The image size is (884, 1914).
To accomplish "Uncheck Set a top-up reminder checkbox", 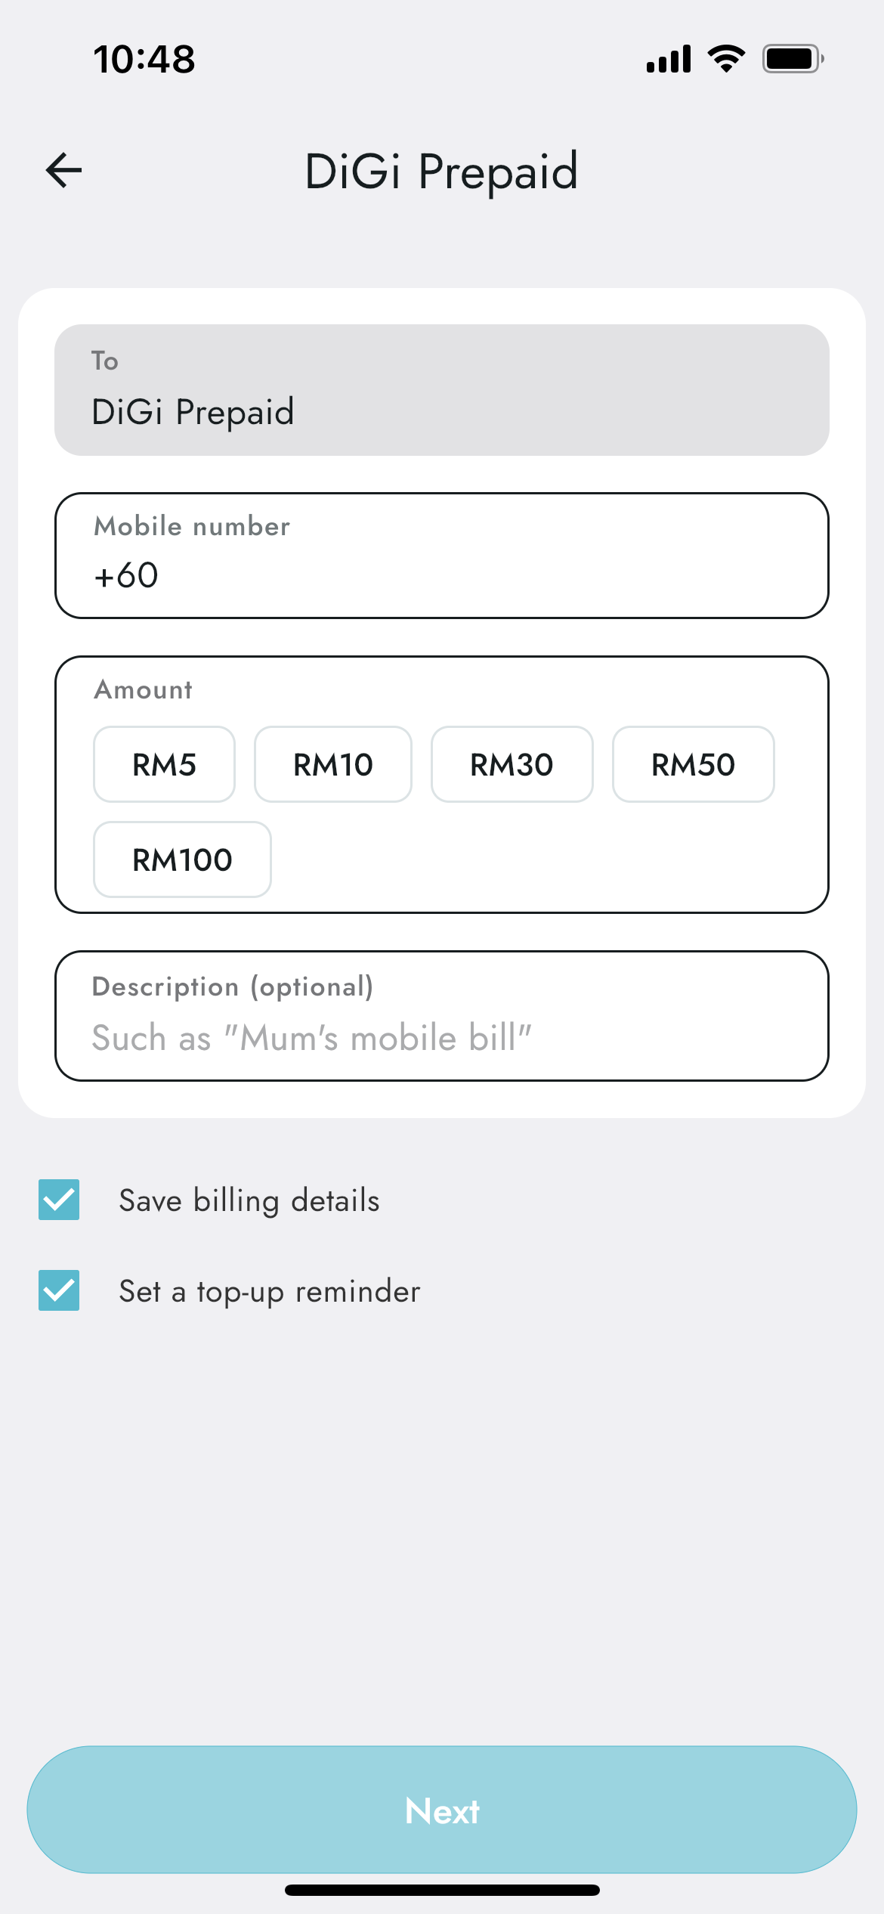I will tap(59, 1290).
